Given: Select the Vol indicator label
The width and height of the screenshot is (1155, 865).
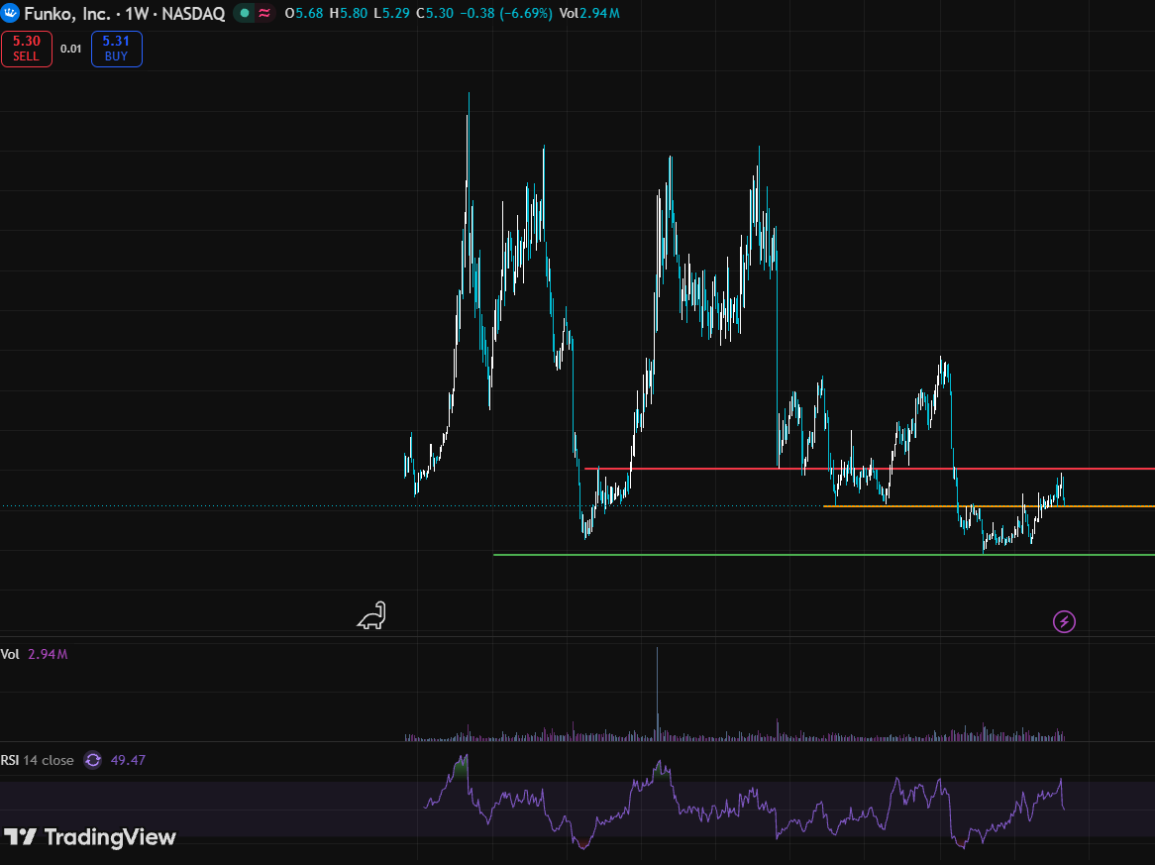Looking at the screenshot, I should coord(10,654).
